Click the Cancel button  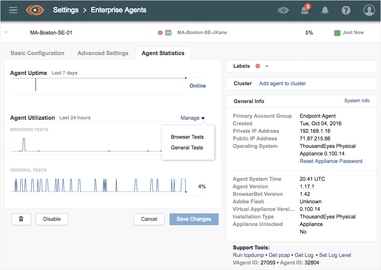tap(149, 219)
